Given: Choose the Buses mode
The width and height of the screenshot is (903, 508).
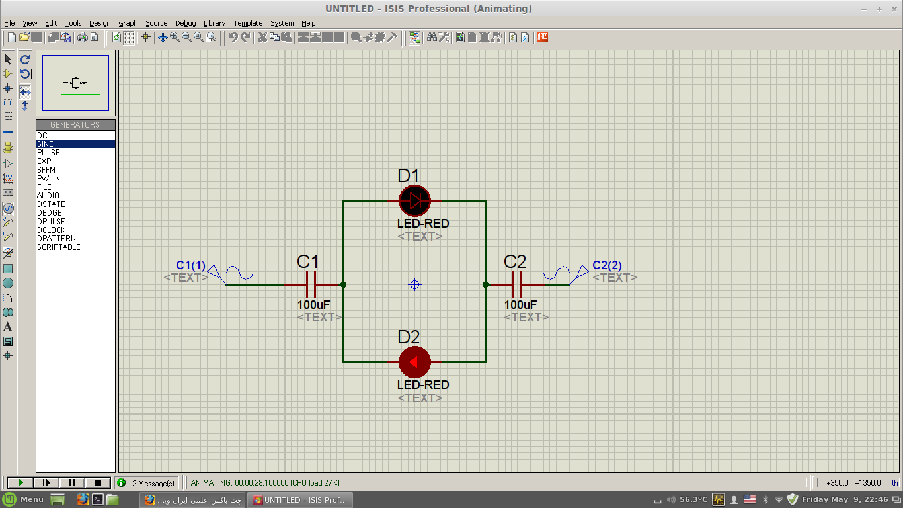Looking at the screenshot, I should (8, 132).
